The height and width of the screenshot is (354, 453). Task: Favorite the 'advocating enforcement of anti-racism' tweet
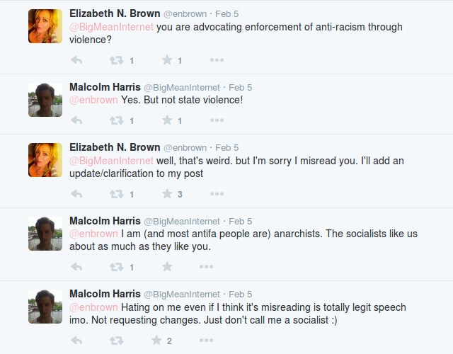pyautogui.click(x=167, y=59)
